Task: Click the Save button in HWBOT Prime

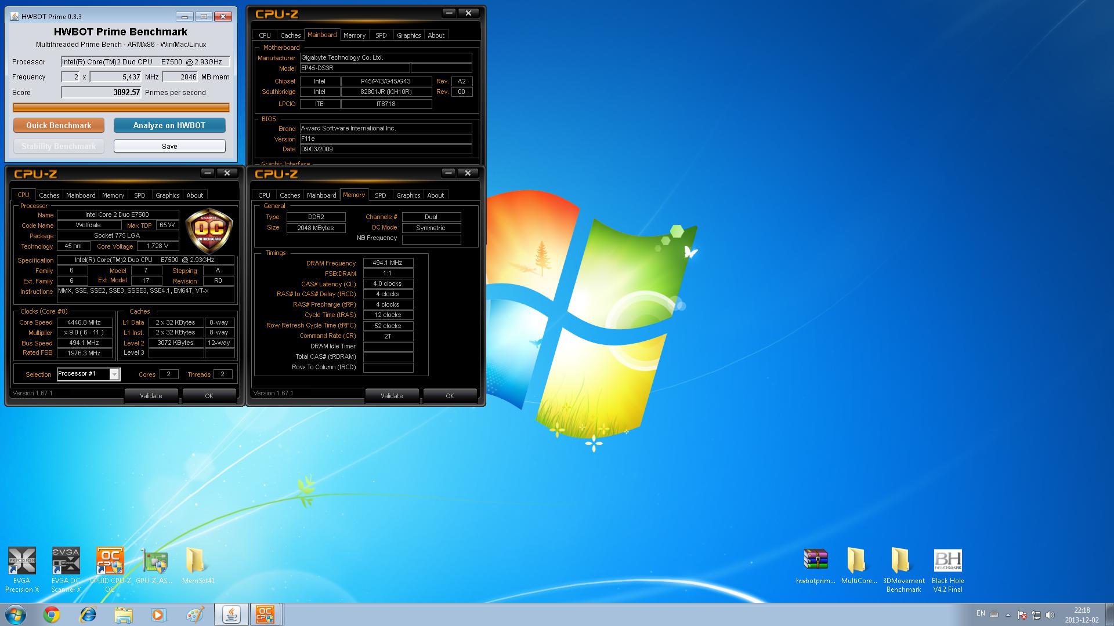Action: pos(169,146)
